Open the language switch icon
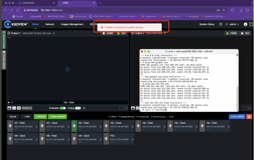Viewport: 254px width, 160px height. click(x=220, y=24)
